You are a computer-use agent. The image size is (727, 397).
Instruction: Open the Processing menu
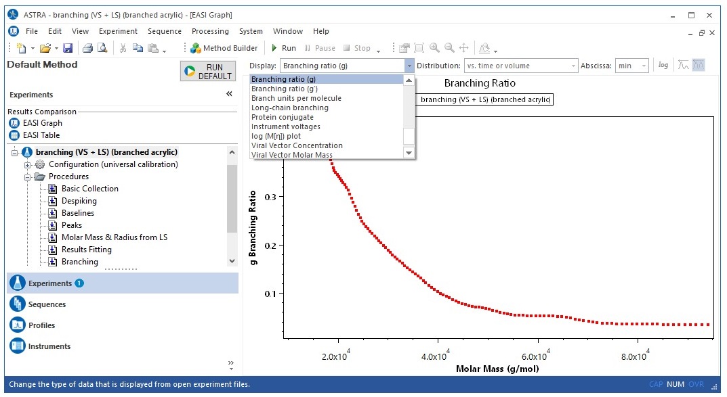click(x=211, y=31)
